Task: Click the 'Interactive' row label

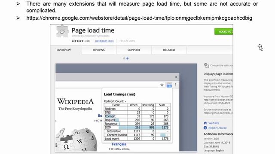Action: (114, 131)
